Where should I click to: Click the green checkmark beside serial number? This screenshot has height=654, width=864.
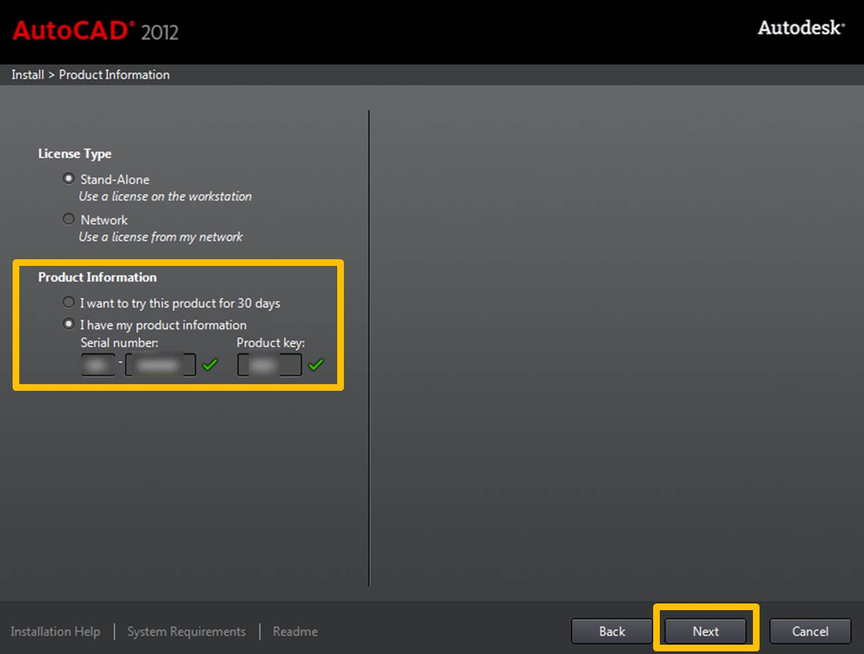click(x=210, y=364)
